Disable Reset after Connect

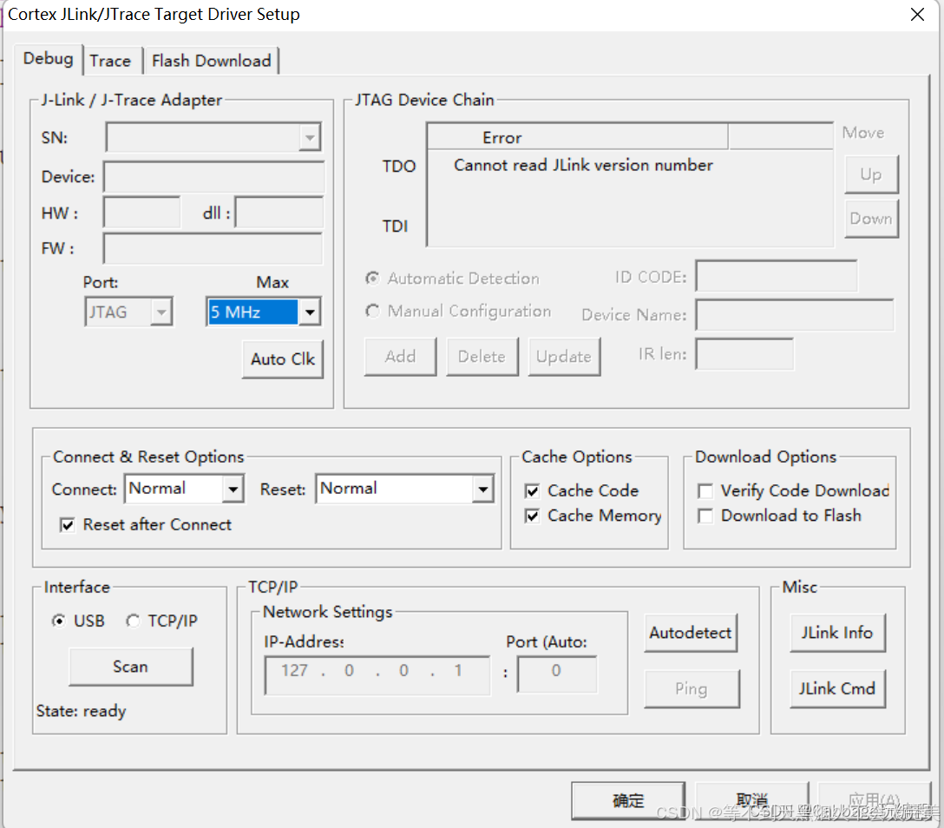(67, 524)
